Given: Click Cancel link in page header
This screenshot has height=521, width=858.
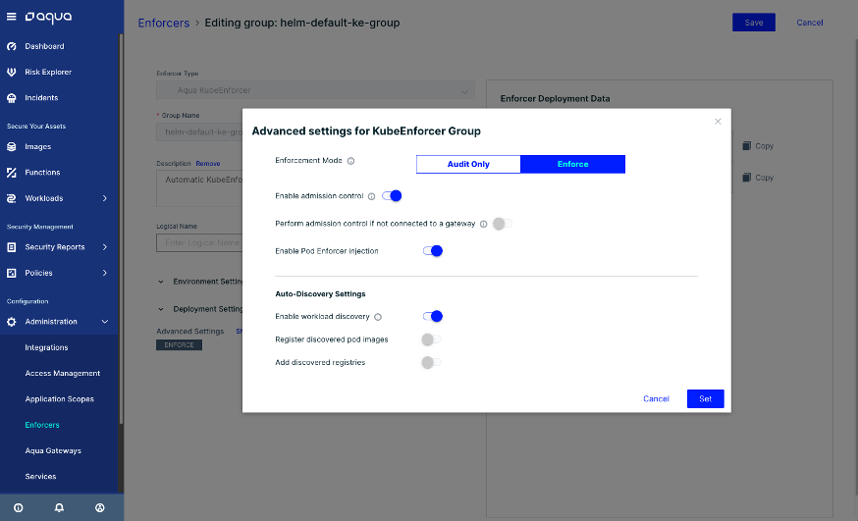Looking at the screenshot, I should tap(809, 23).
